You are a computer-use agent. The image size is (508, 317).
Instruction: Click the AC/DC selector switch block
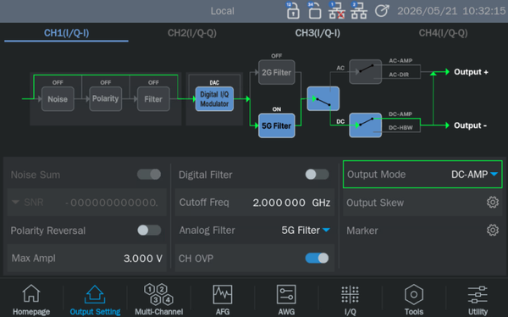coord(323,99)
